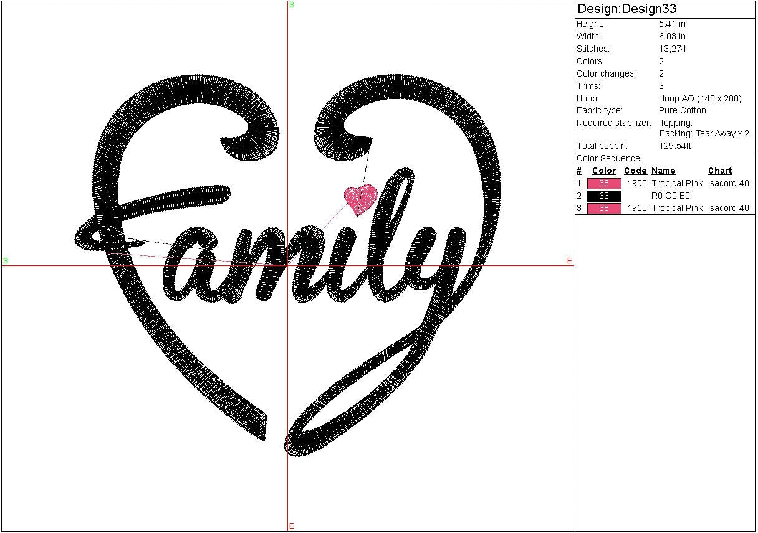
Task: Click the green S marker at top of canvas
Action: pyautogui.click(x=292, y=5)
